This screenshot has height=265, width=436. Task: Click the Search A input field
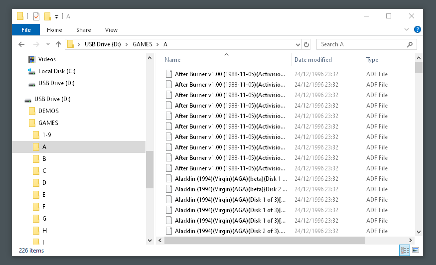coord(362,44)
